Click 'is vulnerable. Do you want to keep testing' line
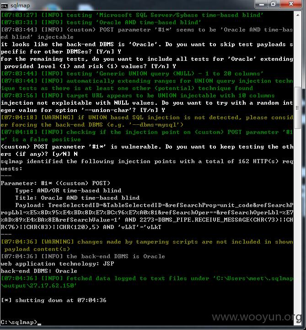This screenshot has height=330, width=306. (x=147, y=147)
